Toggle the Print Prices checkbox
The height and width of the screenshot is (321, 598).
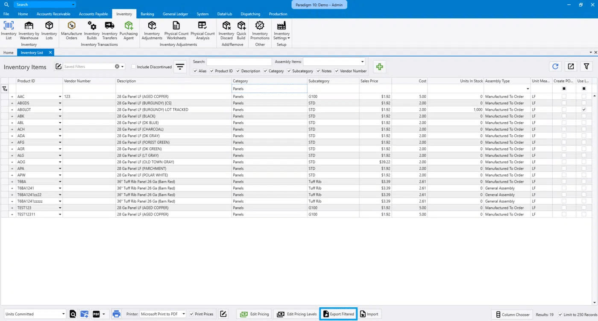click(191, 314)
